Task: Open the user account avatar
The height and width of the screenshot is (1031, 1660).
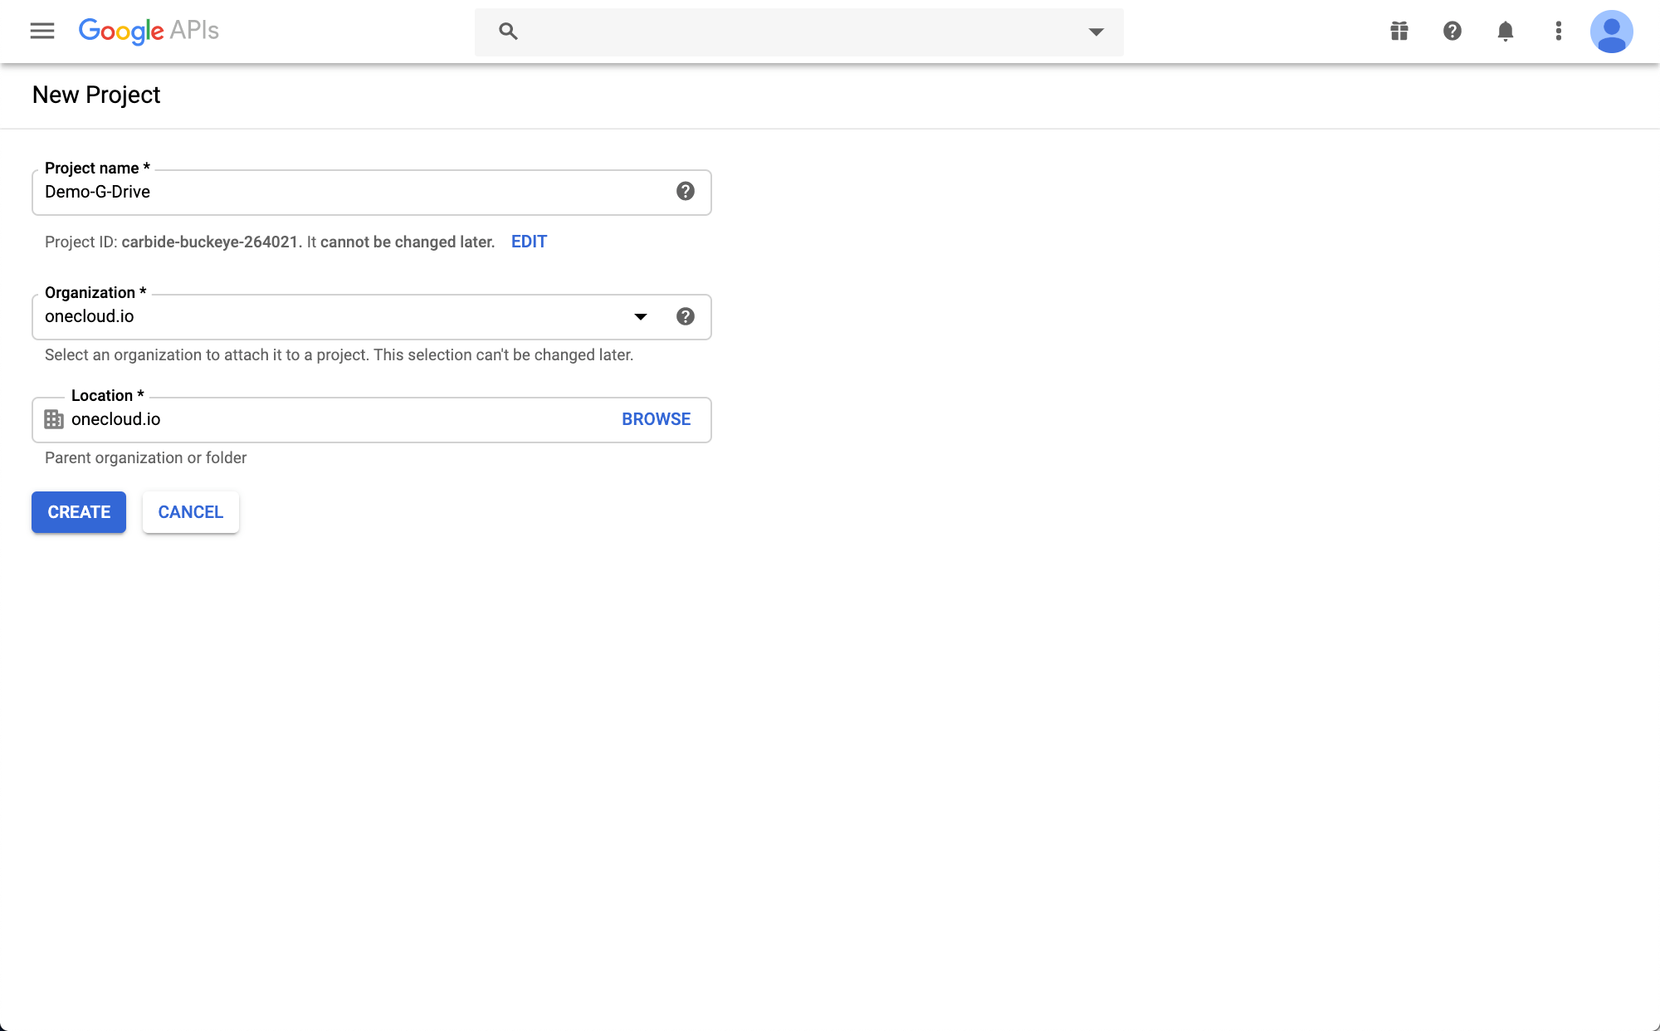Action: tap(1611, 32)
